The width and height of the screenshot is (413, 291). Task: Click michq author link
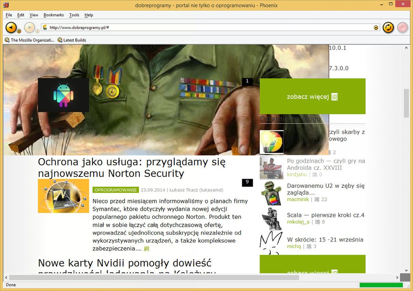pos(294,246)
